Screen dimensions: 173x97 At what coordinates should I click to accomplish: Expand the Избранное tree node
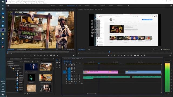(7, 64)
